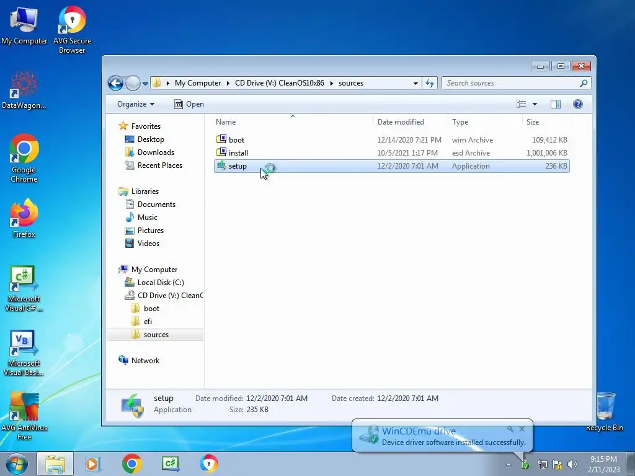Close the WinCDEmu drive notification balloon

point(522,429)
